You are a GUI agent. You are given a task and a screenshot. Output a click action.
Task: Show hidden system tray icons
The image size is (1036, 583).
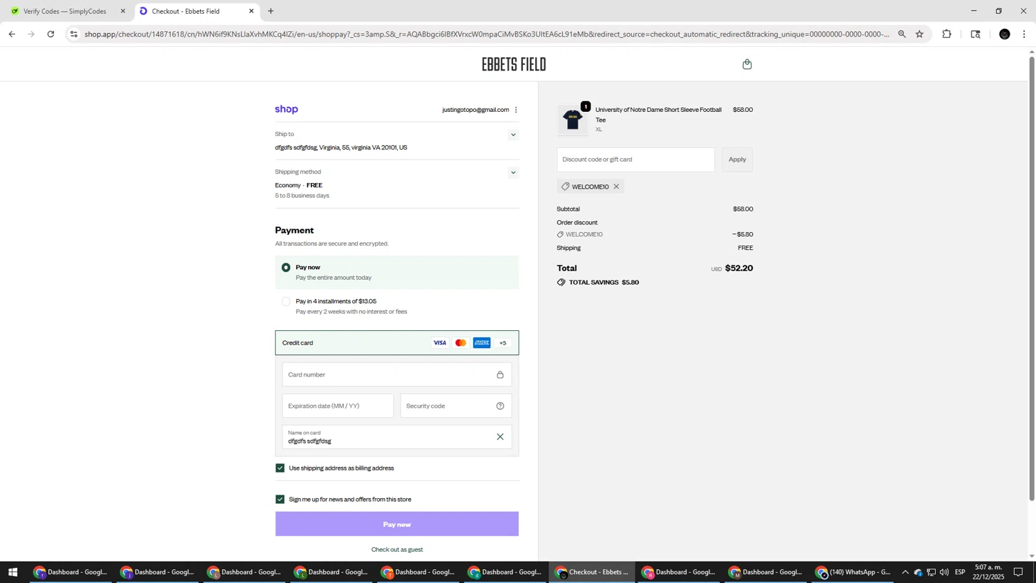[905, 572]
